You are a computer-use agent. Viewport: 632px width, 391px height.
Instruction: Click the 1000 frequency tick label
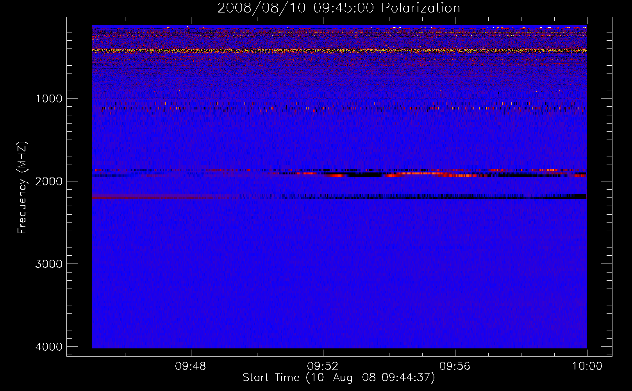pyautogui.click(x=49, y=99)
